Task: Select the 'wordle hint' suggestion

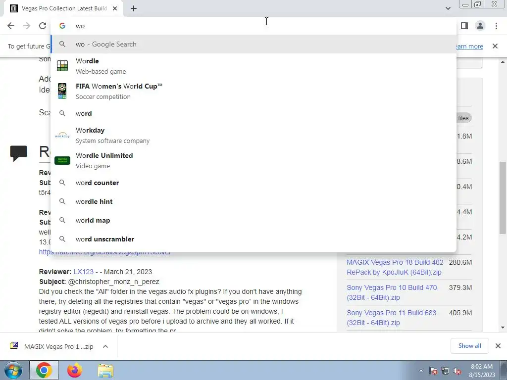Action: click(253, 201)
